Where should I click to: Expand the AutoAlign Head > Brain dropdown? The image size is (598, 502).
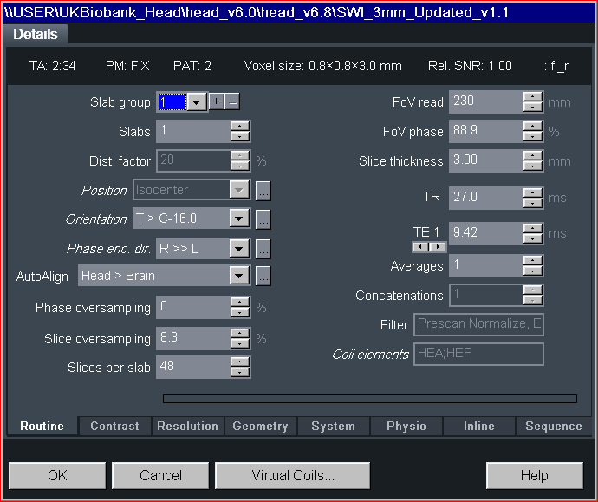click(x=239, y=277)
